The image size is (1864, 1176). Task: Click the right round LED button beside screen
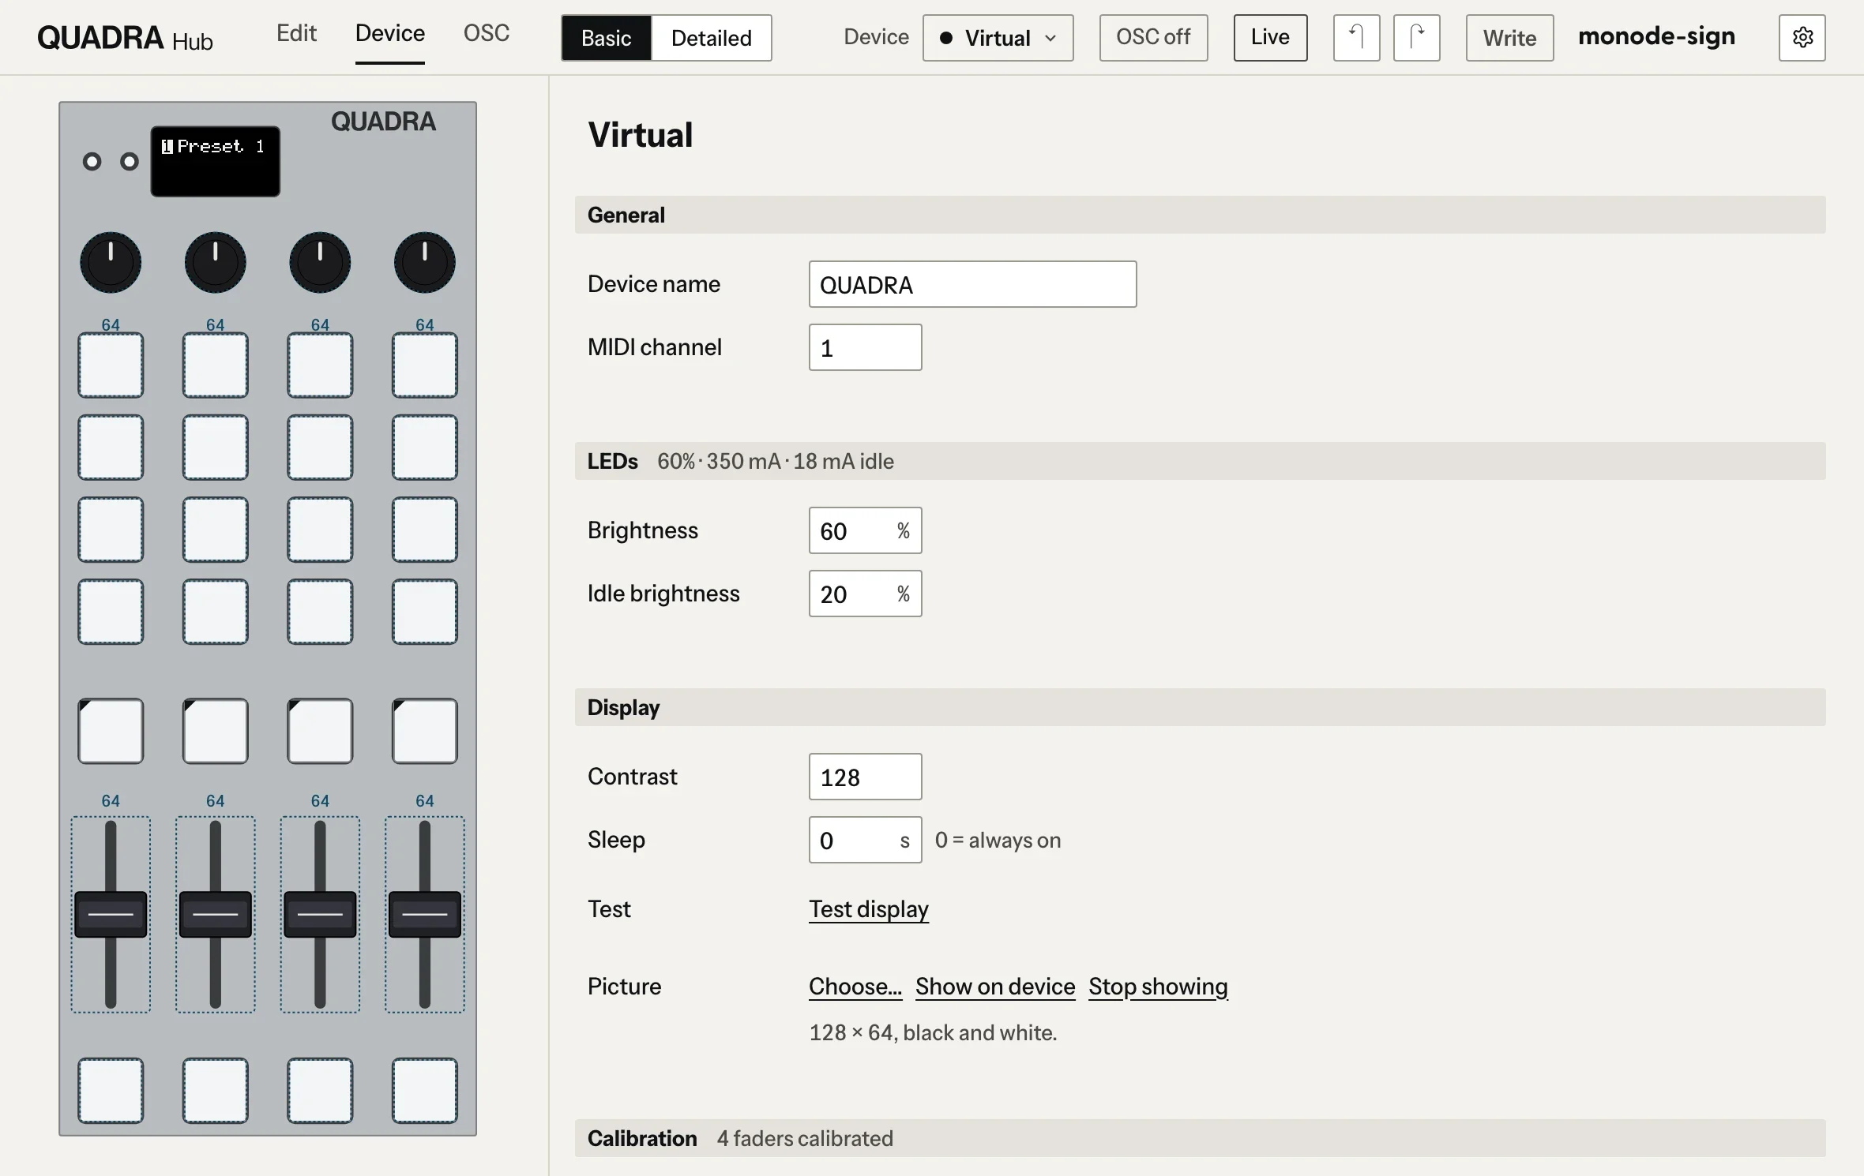tap(129, 161)
